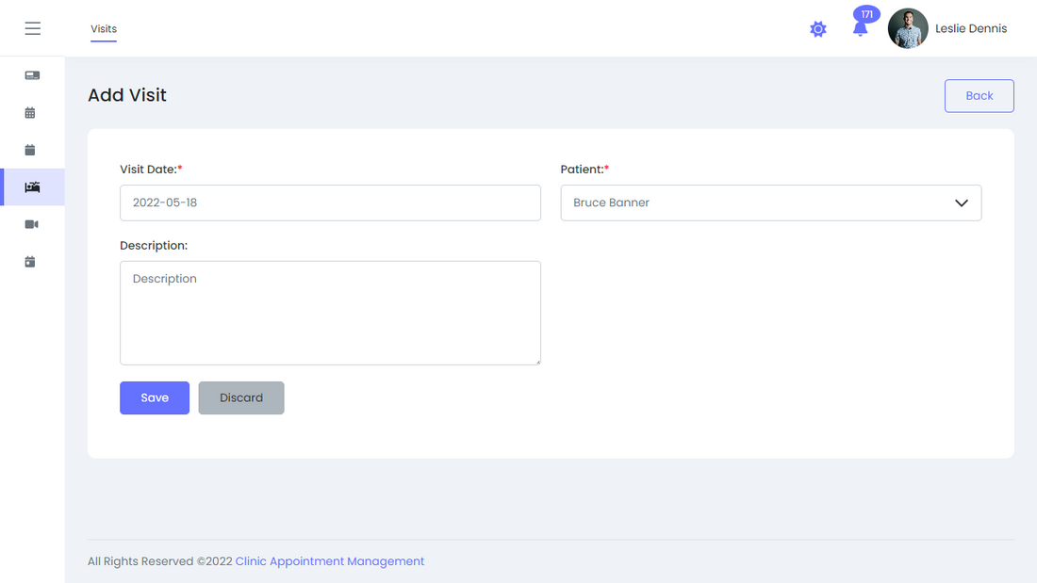Open the hamburger menu

click(32, 28)
